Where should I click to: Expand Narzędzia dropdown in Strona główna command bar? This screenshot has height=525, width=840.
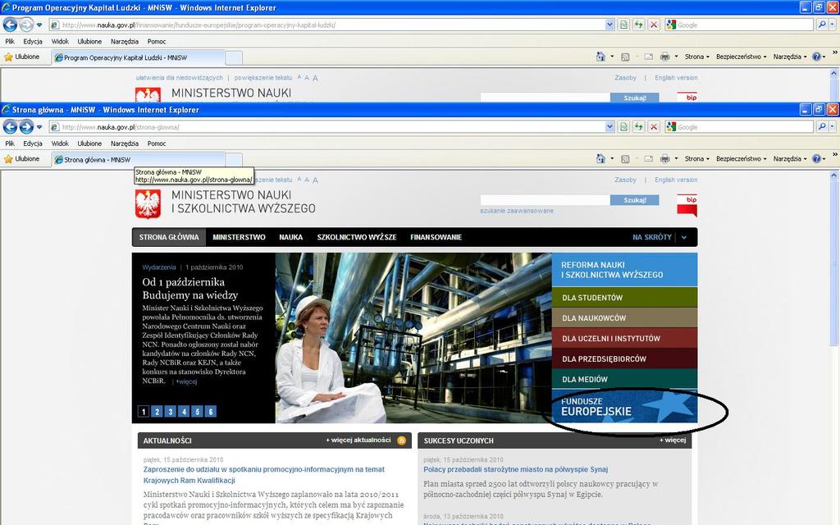(790, 159)
